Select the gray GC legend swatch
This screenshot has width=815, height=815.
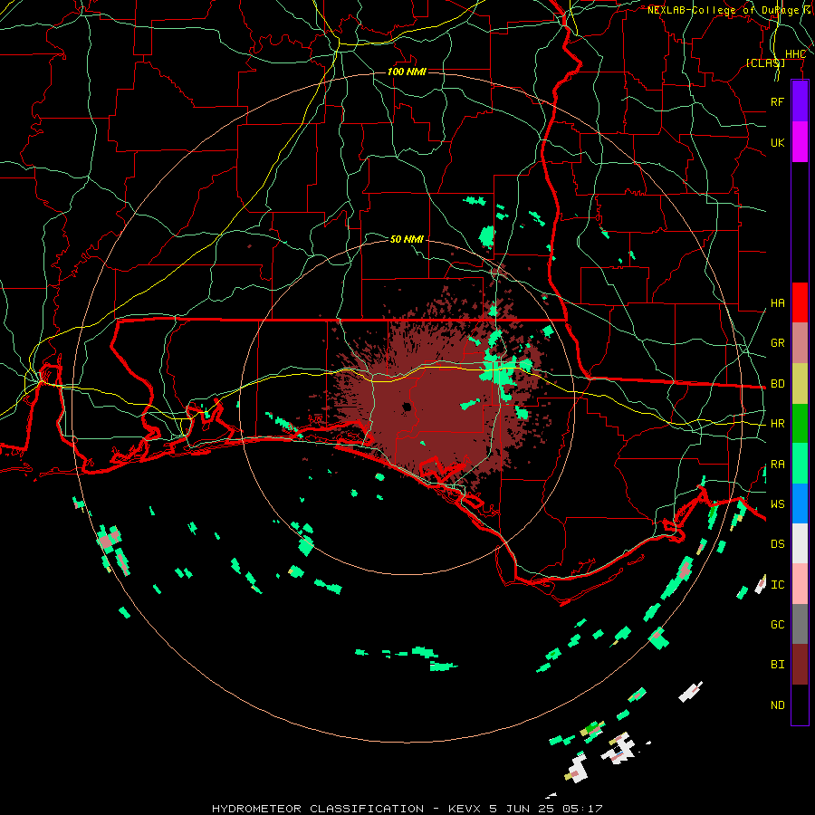[x=800, y=624]
